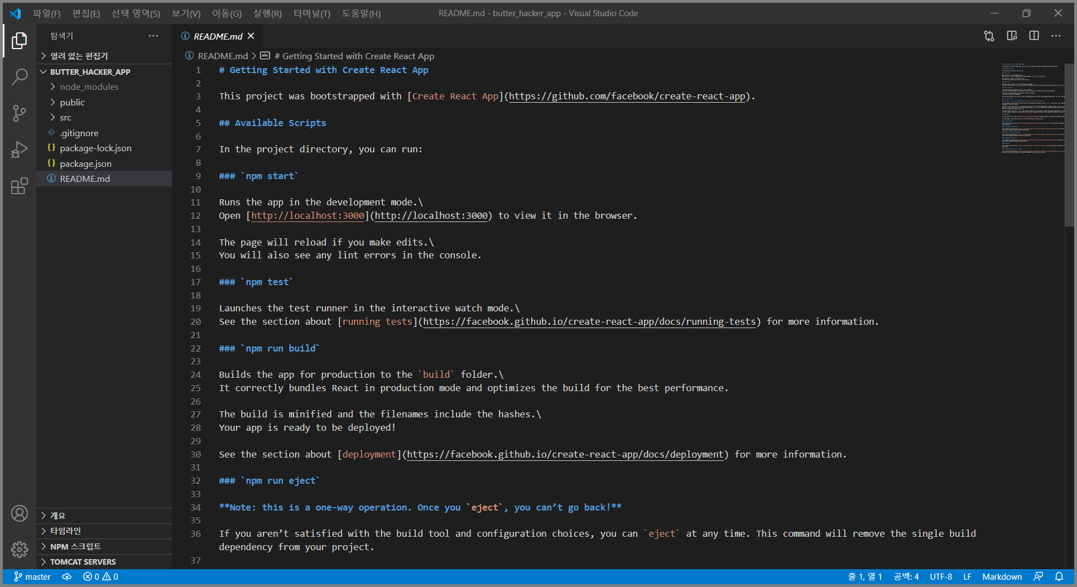Click the line and column indicator 줄 1, 열 1
Screen dimensions: 1077x587
865,577
